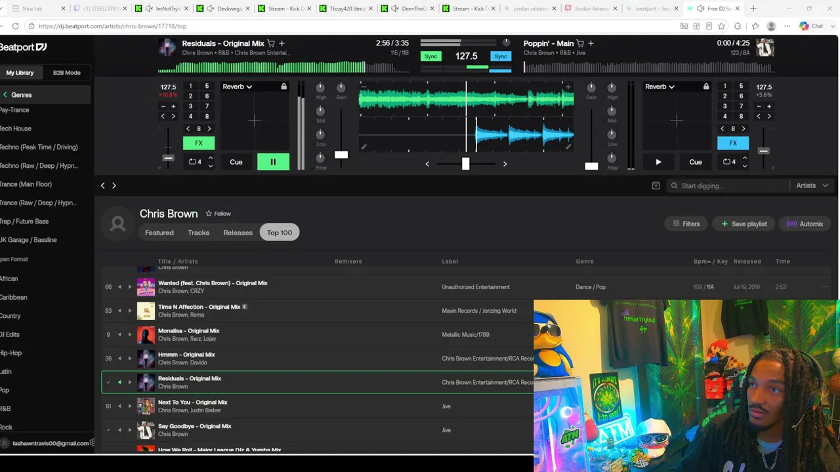840x472 pixels.
Task: Trigger hot cue 1 on left deck
Action: pyautogui.click(x=190, y=86)
